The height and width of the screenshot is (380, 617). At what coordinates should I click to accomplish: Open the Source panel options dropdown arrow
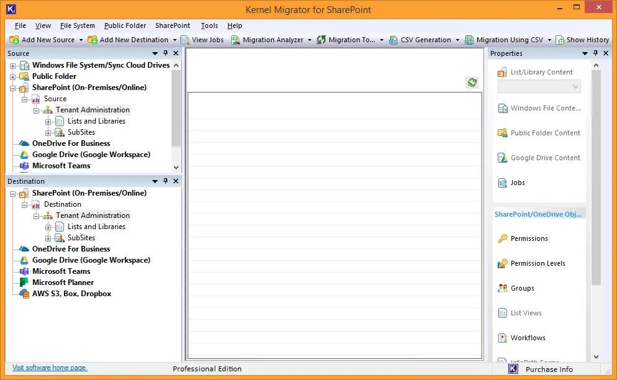pyautogui.click(x=155, y=53)
